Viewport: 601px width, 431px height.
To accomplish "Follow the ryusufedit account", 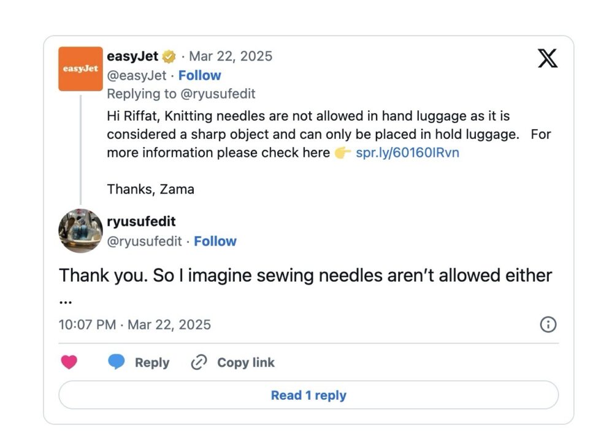I will coord(215,241).
